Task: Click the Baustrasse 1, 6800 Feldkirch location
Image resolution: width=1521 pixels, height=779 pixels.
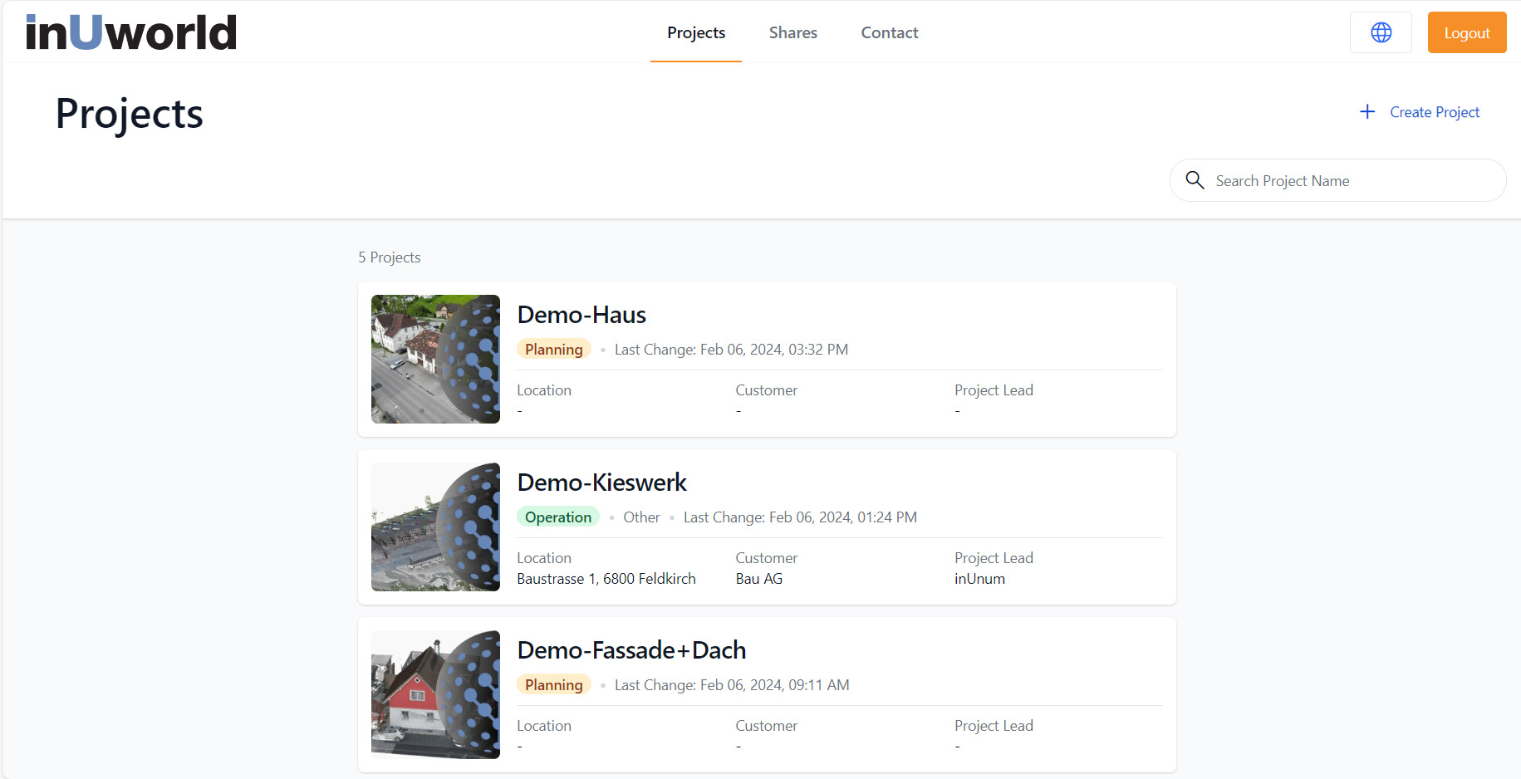Action: (x=606, y=579)
